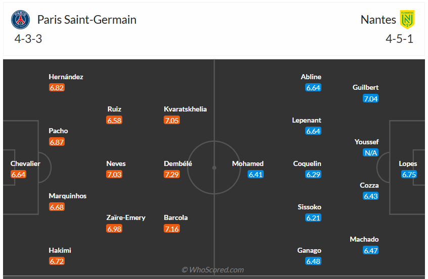Image resolution: width=428 pixels, height=279 pixels.
Task: Select player Ganago's 6.48 rating
Action: click(313, 261)
